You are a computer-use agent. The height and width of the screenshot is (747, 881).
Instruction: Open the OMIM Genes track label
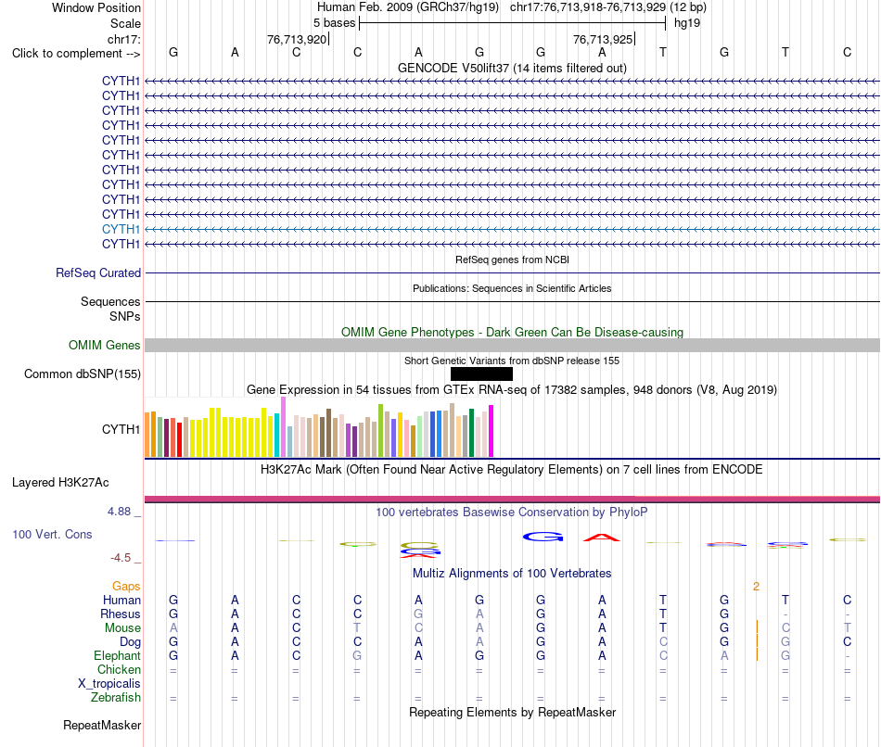pos(104,346)
